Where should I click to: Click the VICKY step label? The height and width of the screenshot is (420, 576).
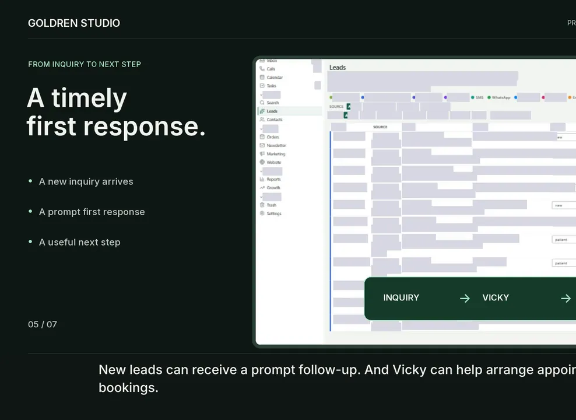click(496, 297)
